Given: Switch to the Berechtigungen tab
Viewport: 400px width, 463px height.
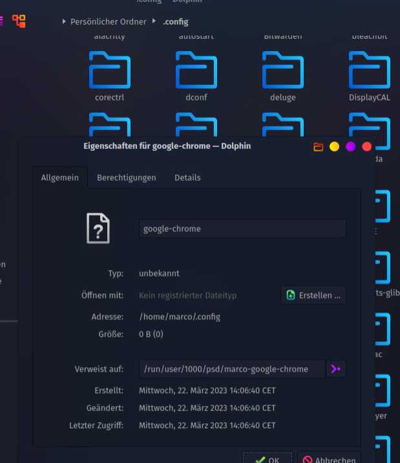Looking at the screenshot, I should pos(127,177).
